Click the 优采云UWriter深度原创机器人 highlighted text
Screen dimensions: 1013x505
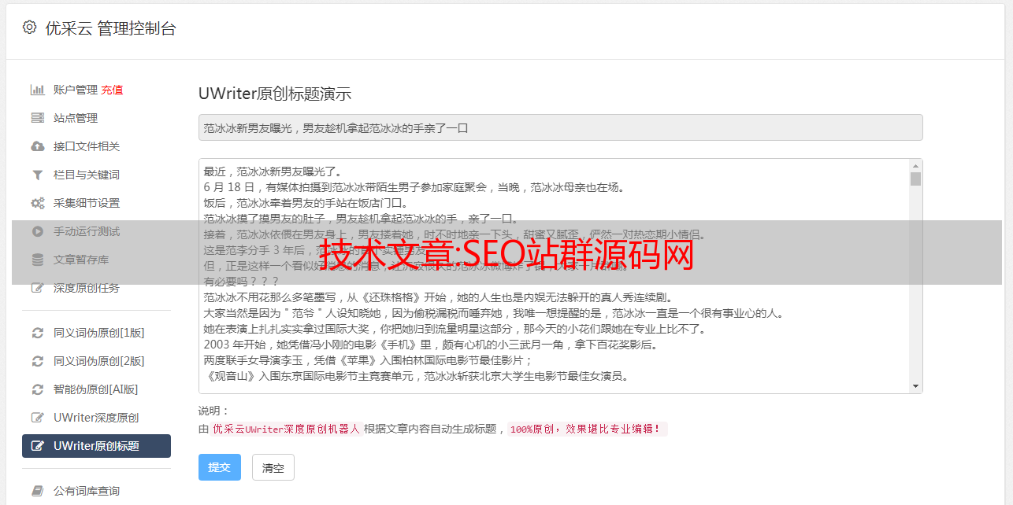286,429
